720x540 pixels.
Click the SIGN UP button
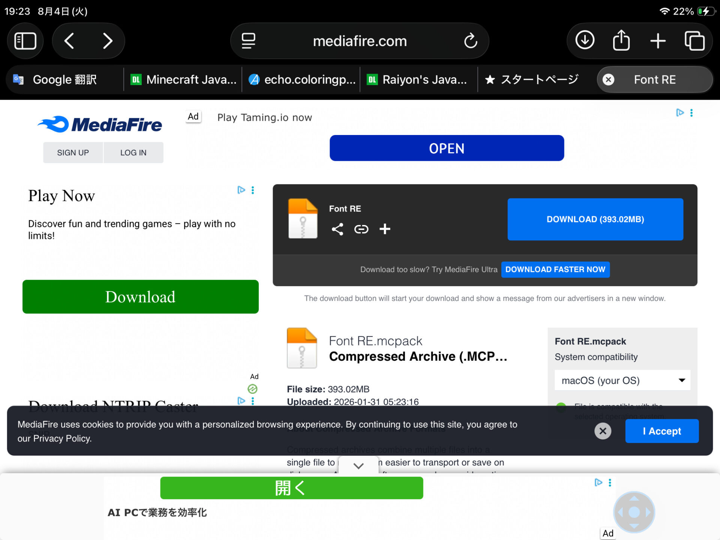click(x=73, y=153)
